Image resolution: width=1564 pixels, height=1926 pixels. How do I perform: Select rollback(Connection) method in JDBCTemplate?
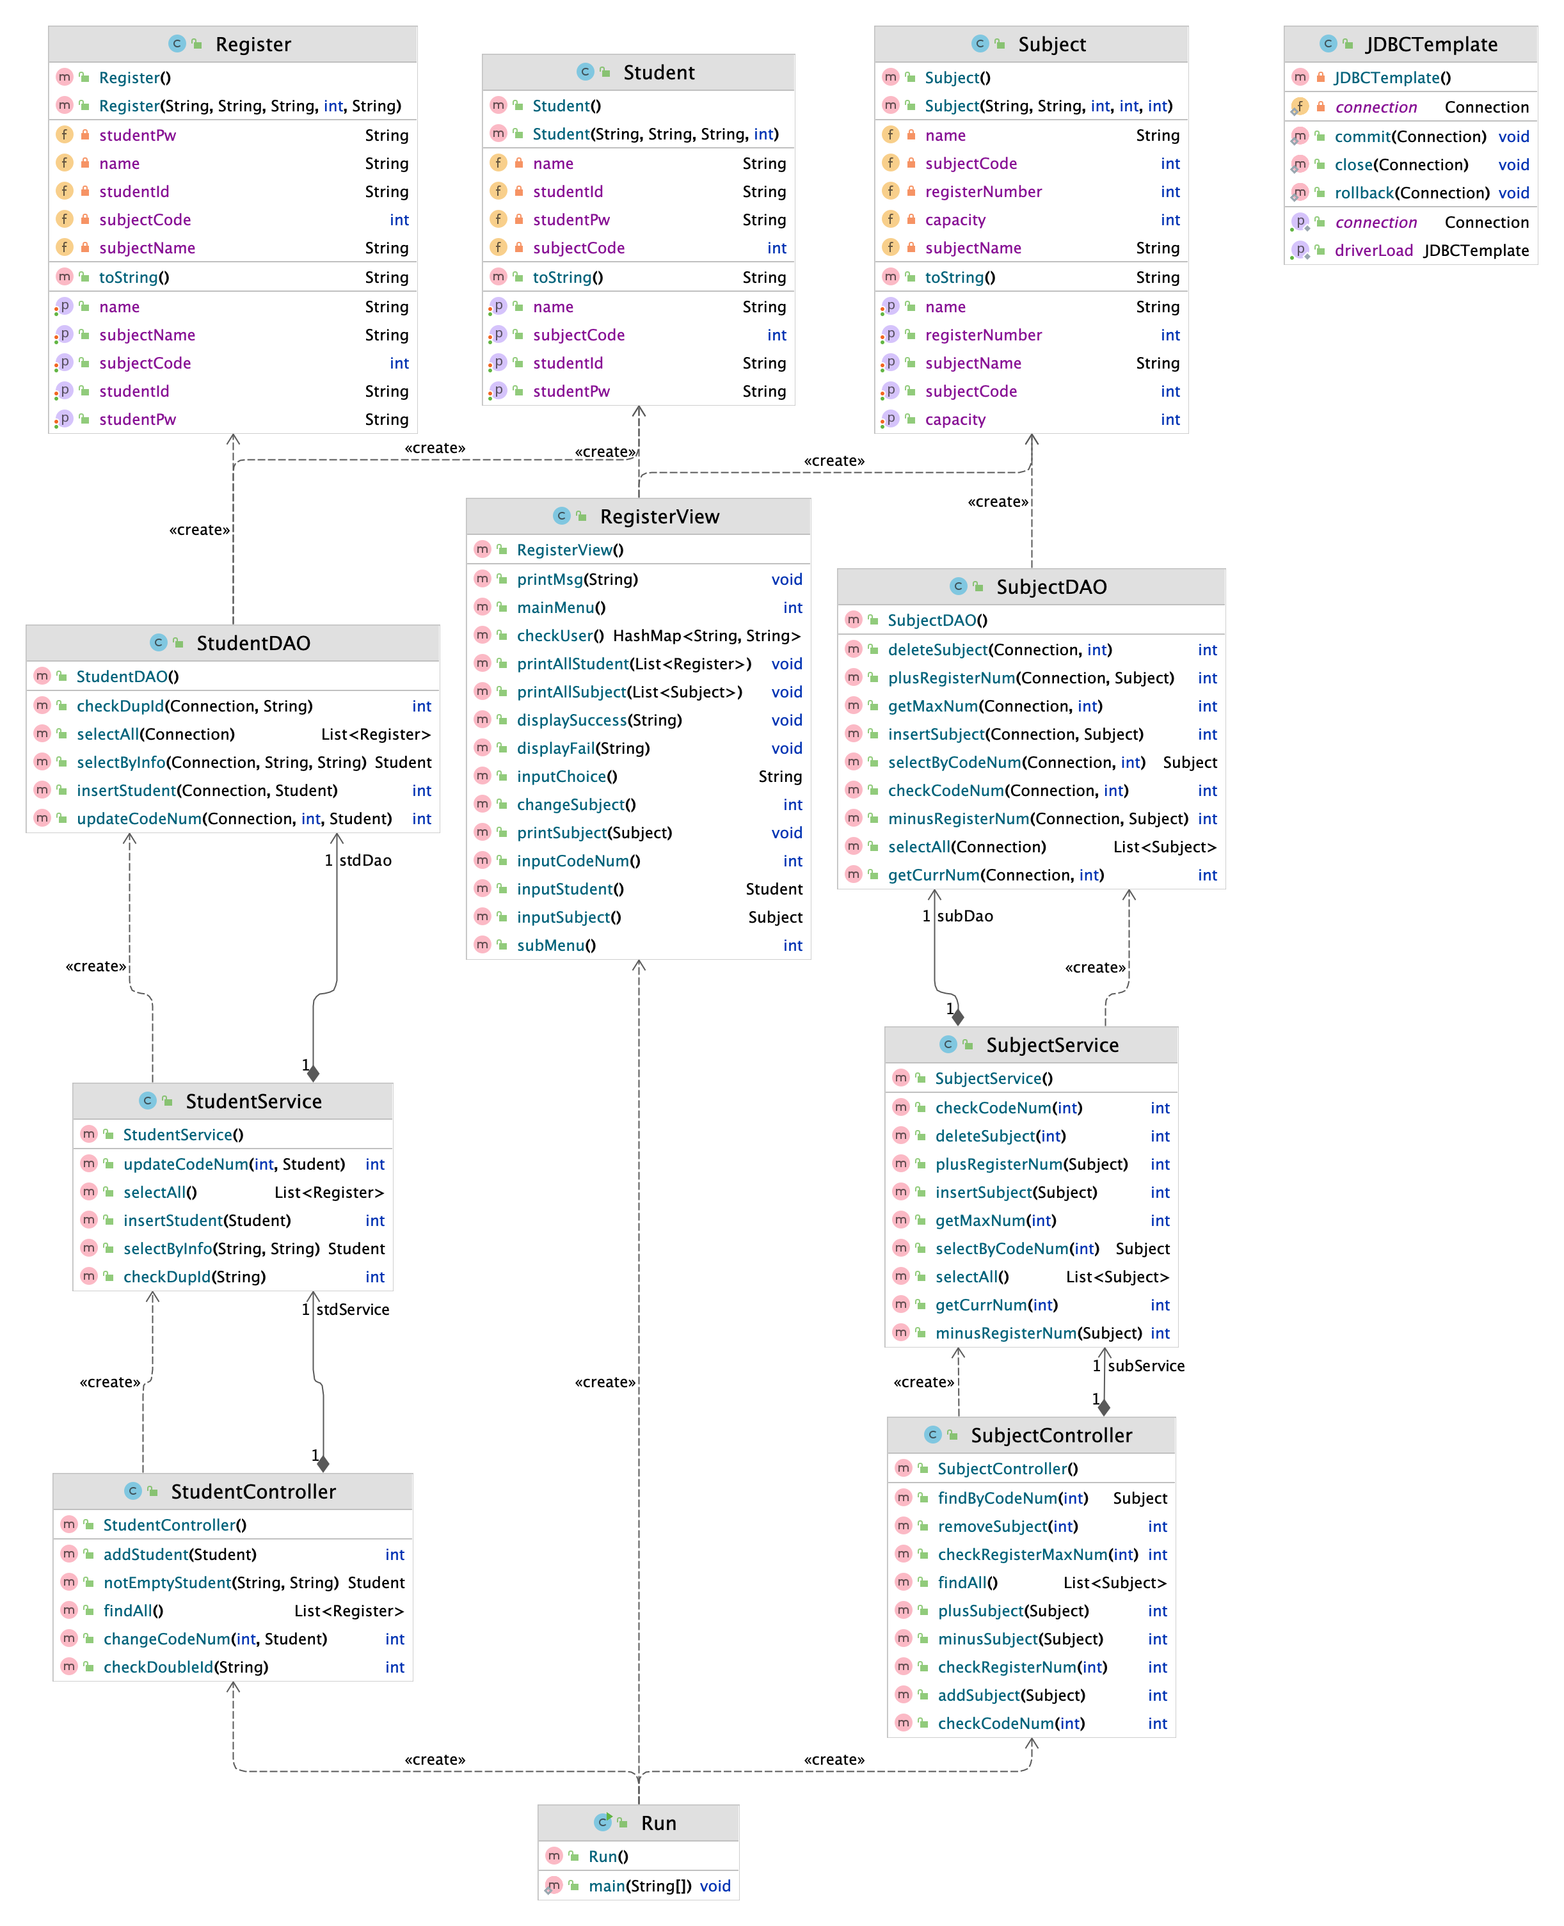point(1410,193)
